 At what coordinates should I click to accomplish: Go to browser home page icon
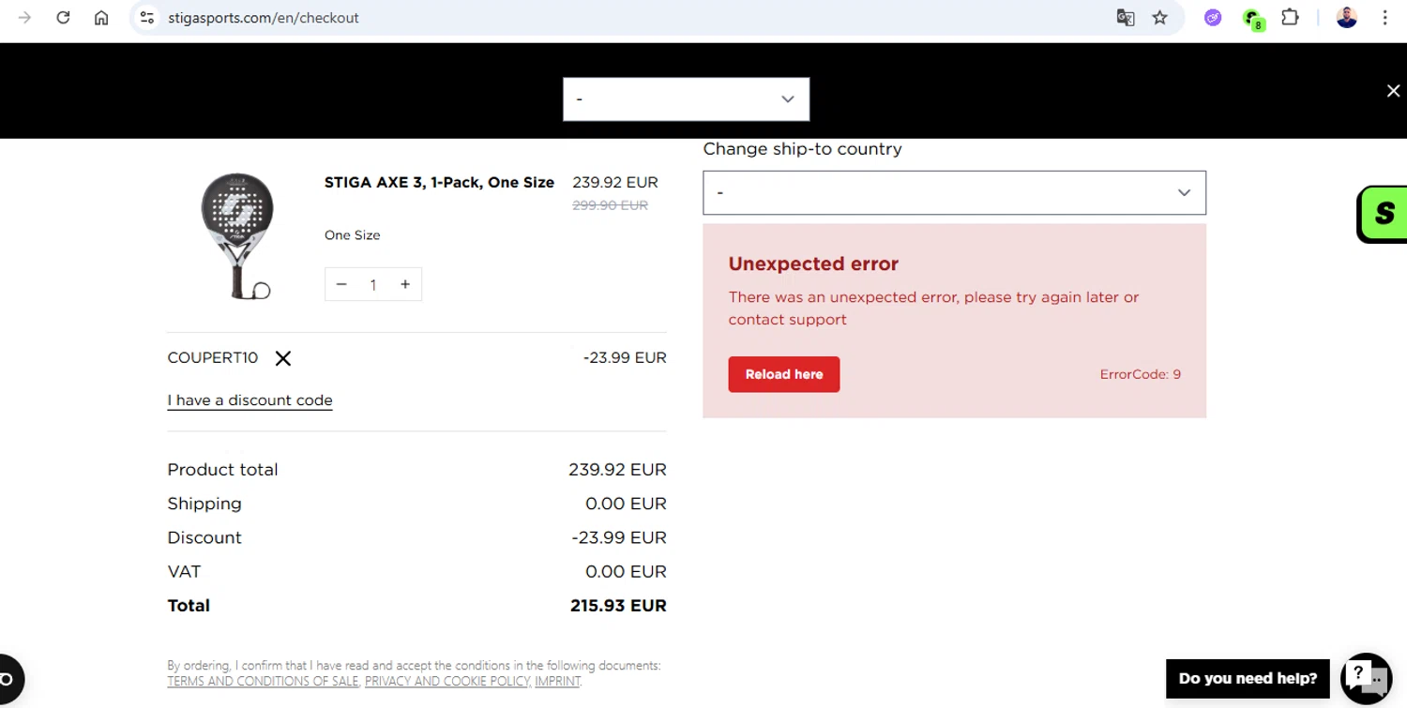(x=101, y=18)
